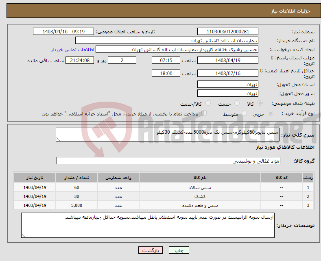Click the resize handle of buyer notes textarea
321x261 pixels.
[24, 235]
